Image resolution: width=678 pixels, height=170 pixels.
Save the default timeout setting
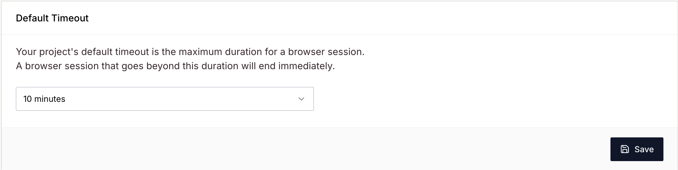[x=637, y=149]
